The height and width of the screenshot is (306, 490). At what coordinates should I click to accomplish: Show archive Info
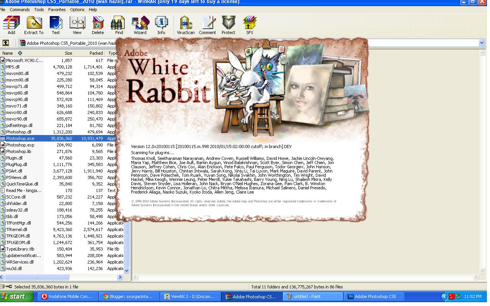tap(161, 26)
